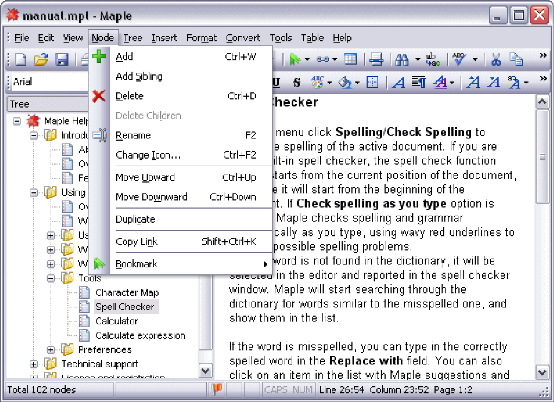Expand the Preferences folder node

click(51, 350)
